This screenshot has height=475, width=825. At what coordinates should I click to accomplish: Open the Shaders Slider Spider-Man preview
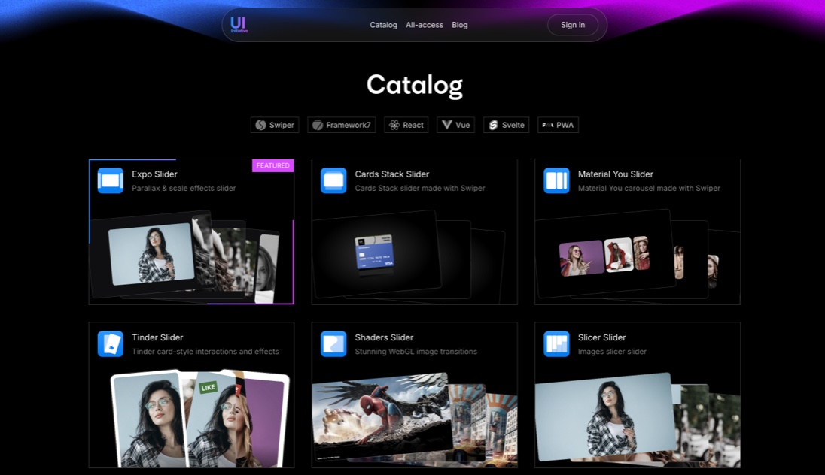(x=380, y=416)
